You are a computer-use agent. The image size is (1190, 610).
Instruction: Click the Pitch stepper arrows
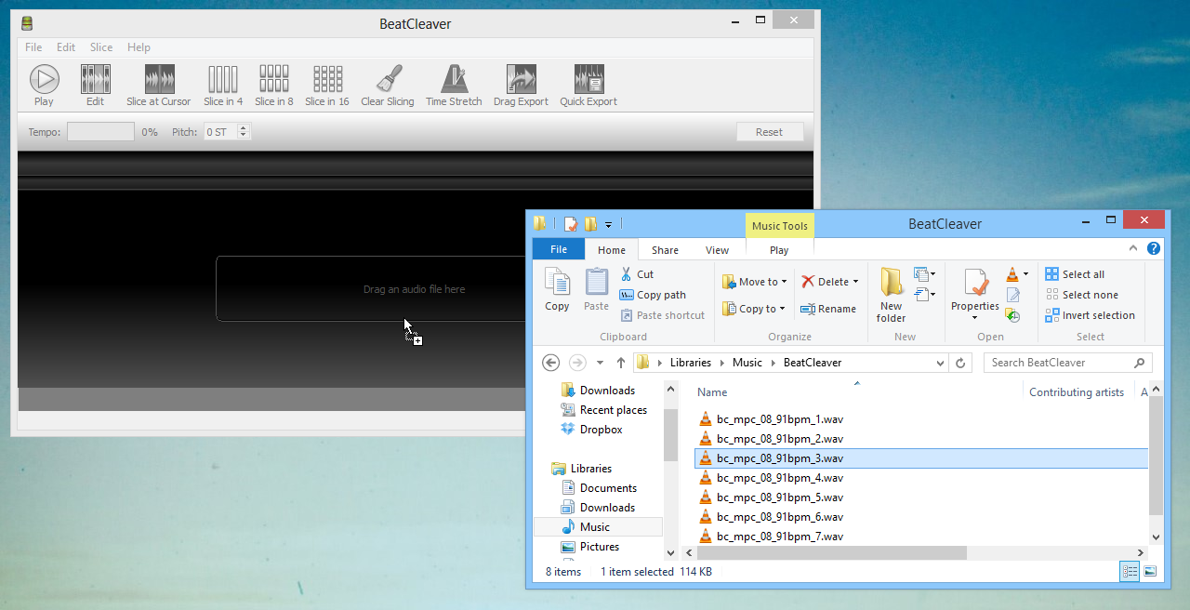coord(244,132)
